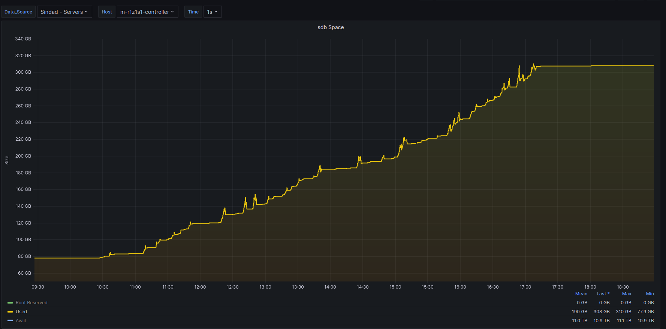Click the Host variable label
The width and height of the screenshot is (666, 329).
click(x=107, y=12)
